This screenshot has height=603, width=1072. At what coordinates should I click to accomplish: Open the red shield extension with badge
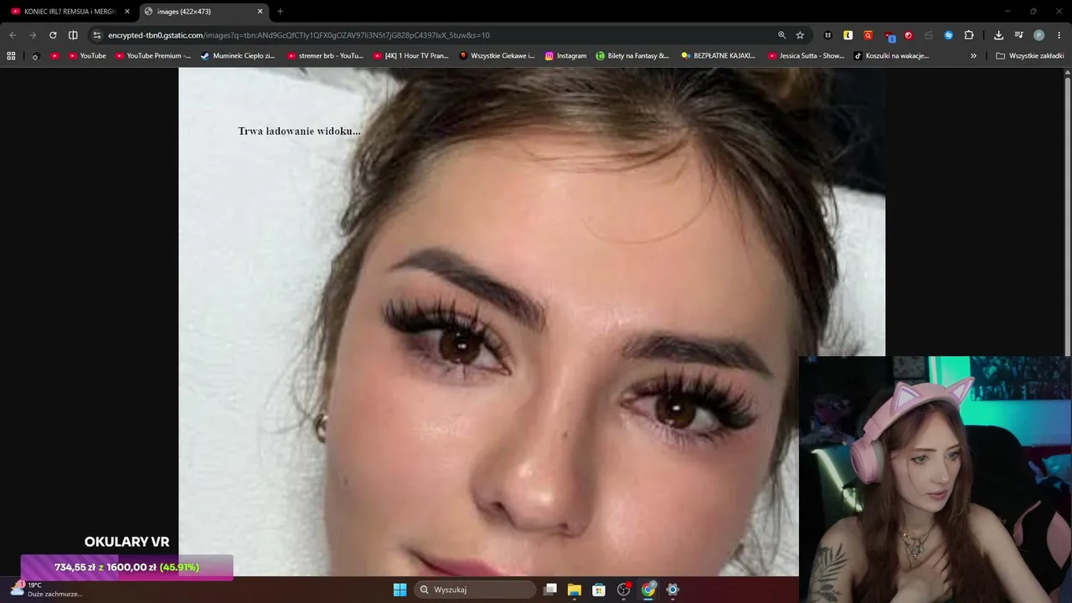(889, 36)
